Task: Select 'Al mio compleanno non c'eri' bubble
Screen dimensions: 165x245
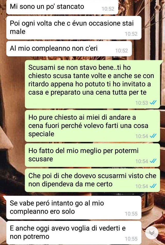Action: [x=69, y=49]
